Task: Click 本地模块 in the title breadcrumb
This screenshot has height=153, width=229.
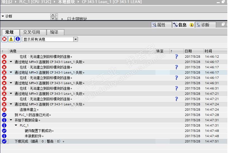Action: tap(66, 2)
